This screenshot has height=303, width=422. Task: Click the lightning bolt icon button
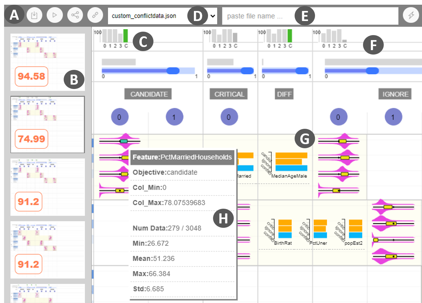click(411, 15)
